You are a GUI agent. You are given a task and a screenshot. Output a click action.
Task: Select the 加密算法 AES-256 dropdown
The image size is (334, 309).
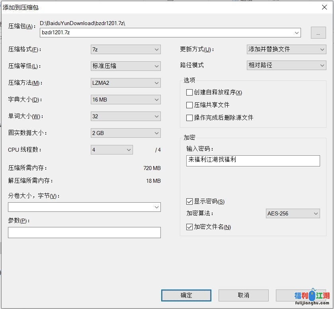pyautogui.click(x=293, y=213)
